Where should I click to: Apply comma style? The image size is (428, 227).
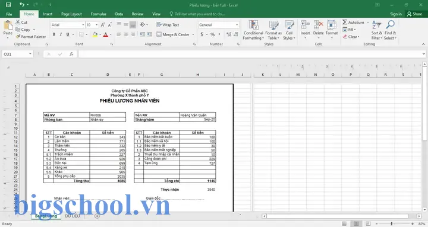coord(219,34)
